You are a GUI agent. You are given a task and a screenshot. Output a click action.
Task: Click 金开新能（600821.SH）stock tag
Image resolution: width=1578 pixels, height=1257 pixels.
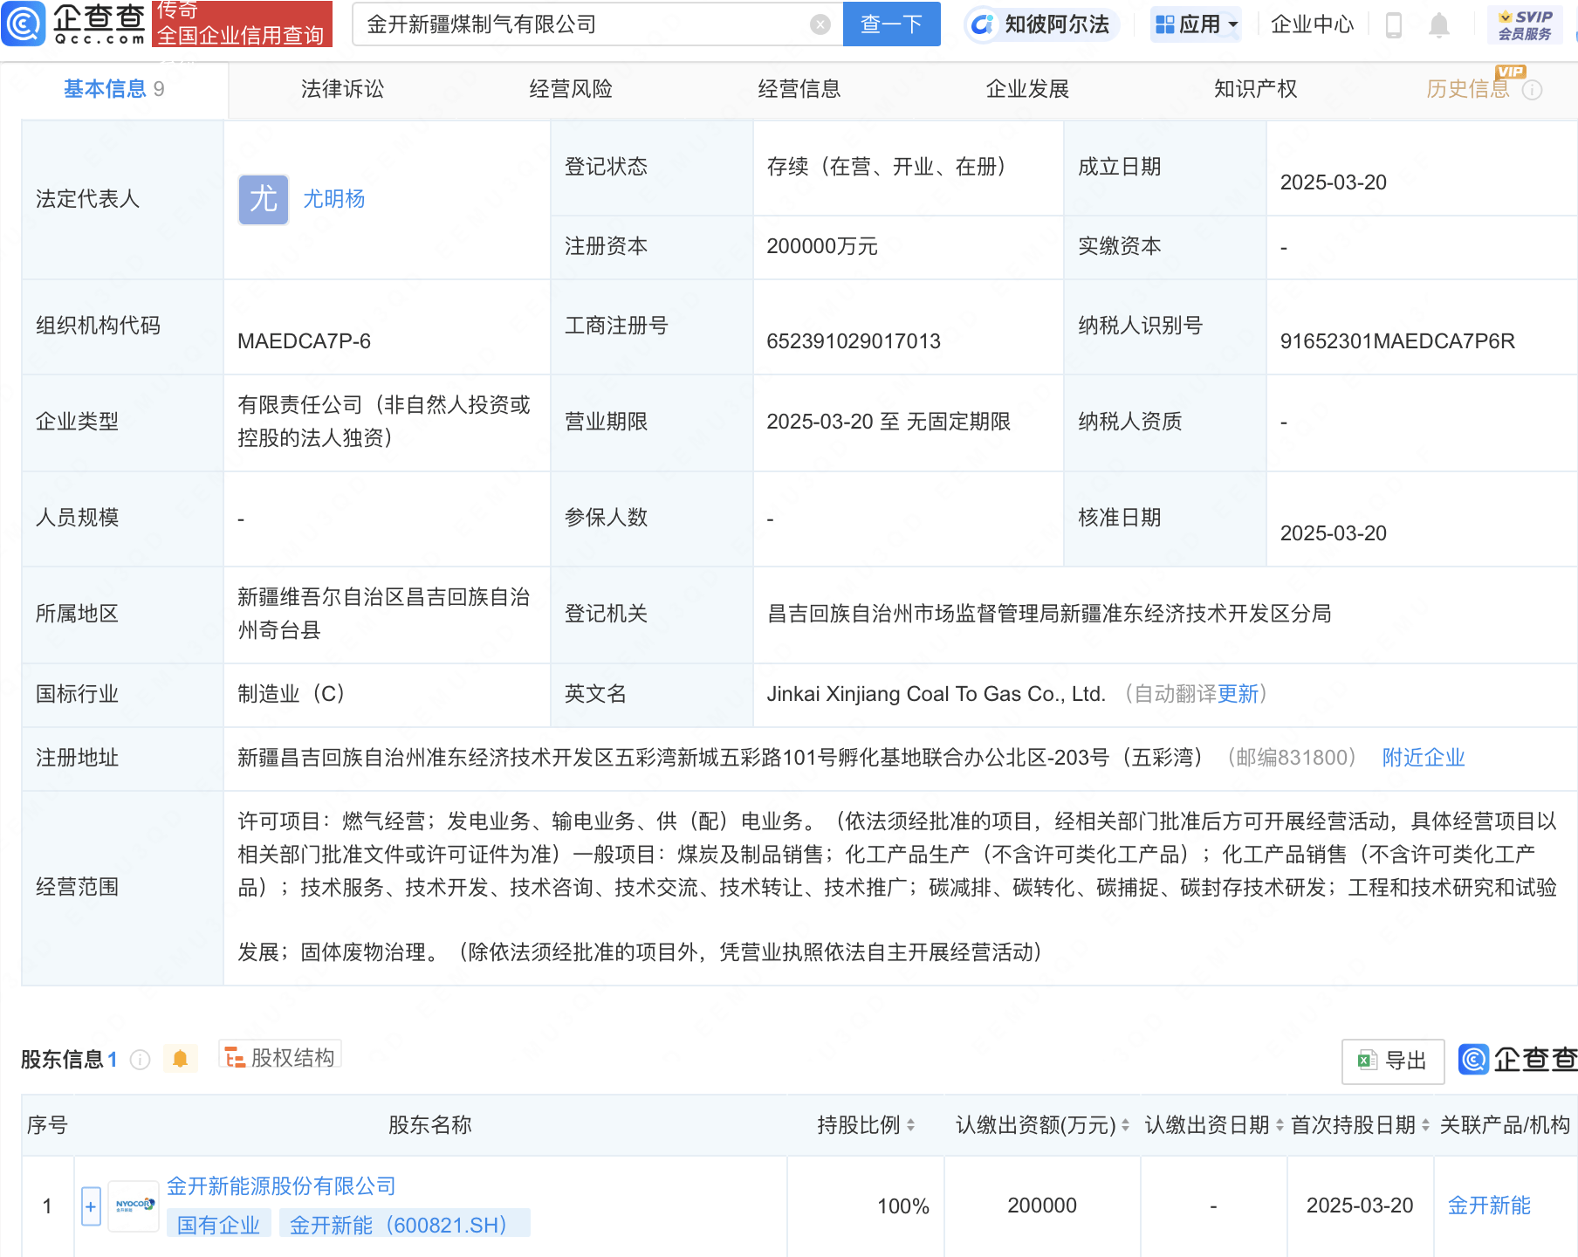tap(404, 1225)
